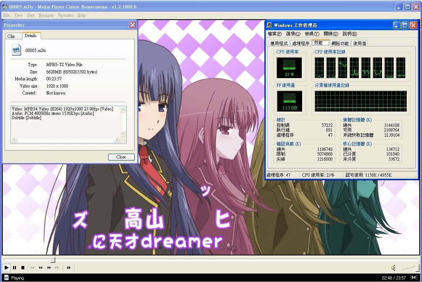Click the 處理程序: 47 status bar entry
This screenshot has height=282, width=422.
coord(278,175)
